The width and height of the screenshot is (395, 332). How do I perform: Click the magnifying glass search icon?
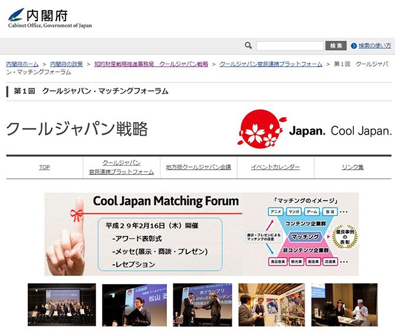(248, 45)
